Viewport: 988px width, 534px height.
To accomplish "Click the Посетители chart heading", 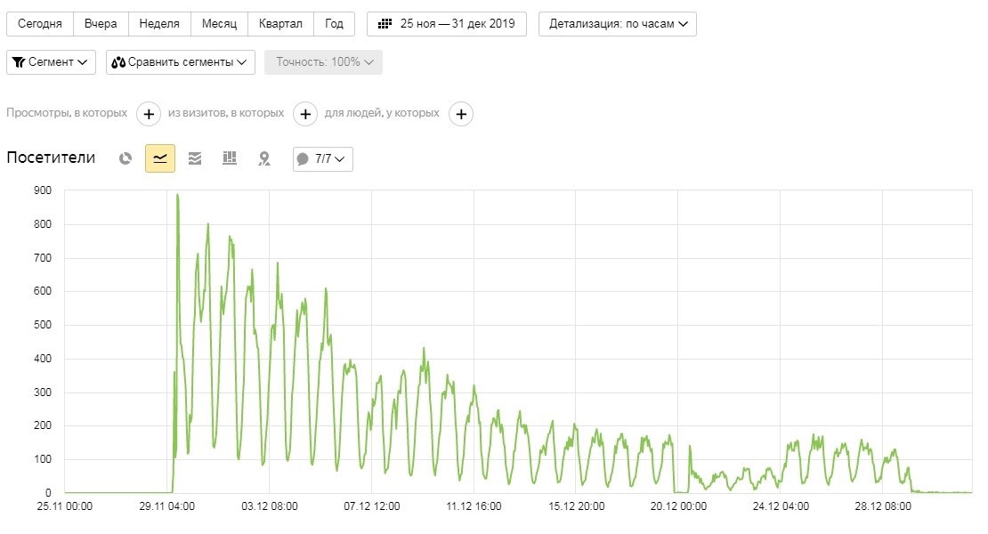I will (51, 158).
